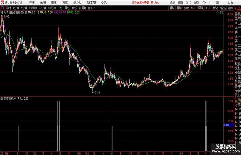Add stock via +自选 button
The image size is (241, 155).
click(223, 8)
